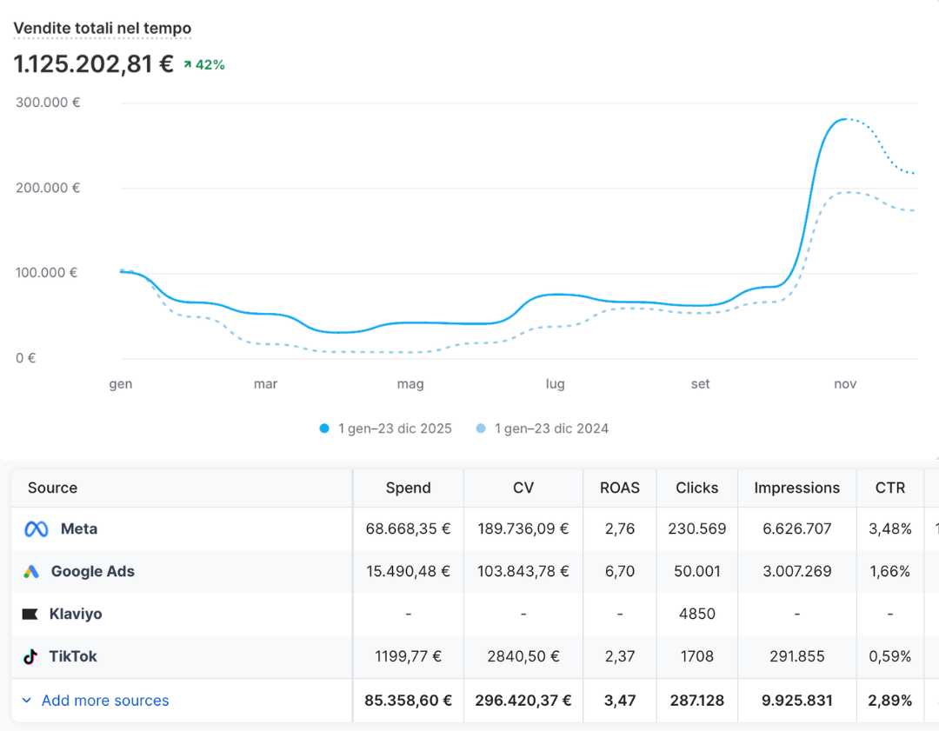939x731 pixels.
Task: Click the Clicks column header
Action: click(696, 488)
